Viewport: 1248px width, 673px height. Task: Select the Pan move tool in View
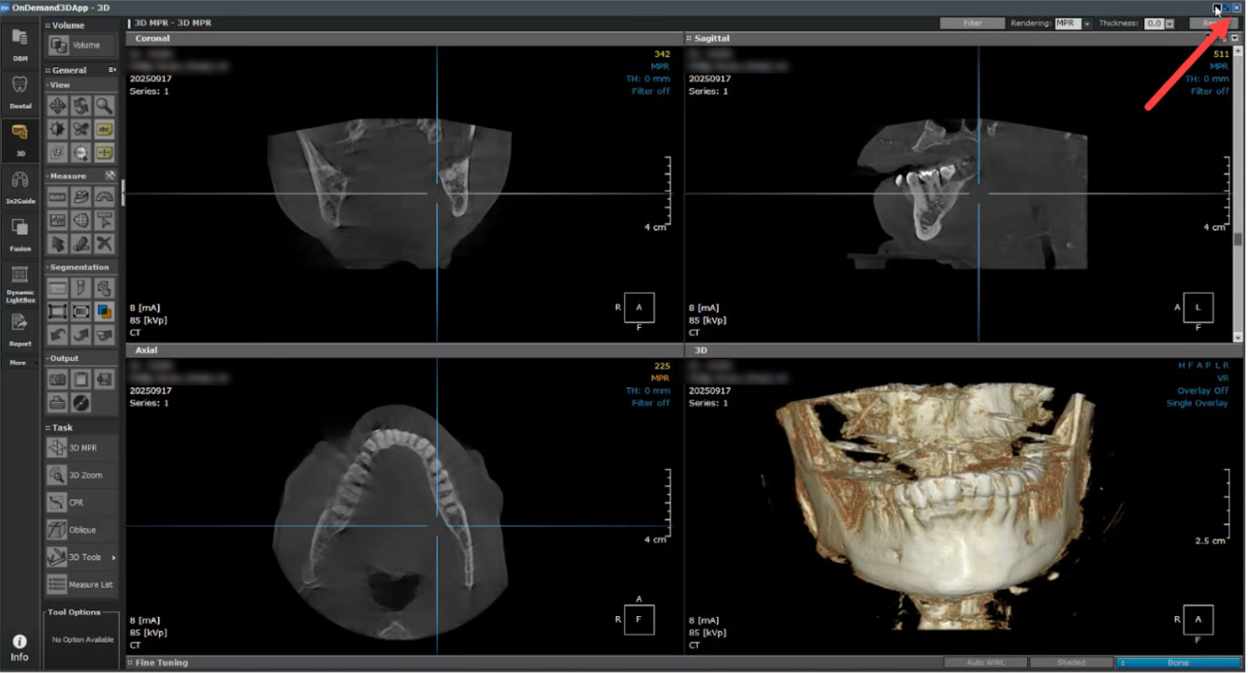[x=58, y=106]
